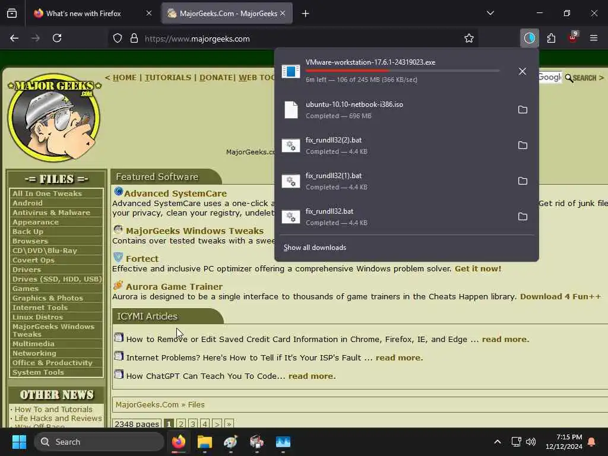The image size is (608, 456).
Task: Bookmark this page with the star
Action: click(x=469, y=38)
